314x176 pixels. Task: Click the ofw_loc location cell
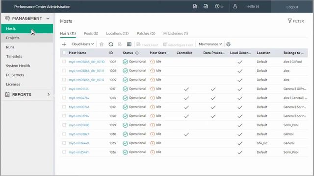tap(262, 143)
